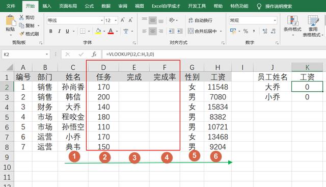Activate the Format Painter brush
This screenshot has width=326, height=187.
(21, 34)
